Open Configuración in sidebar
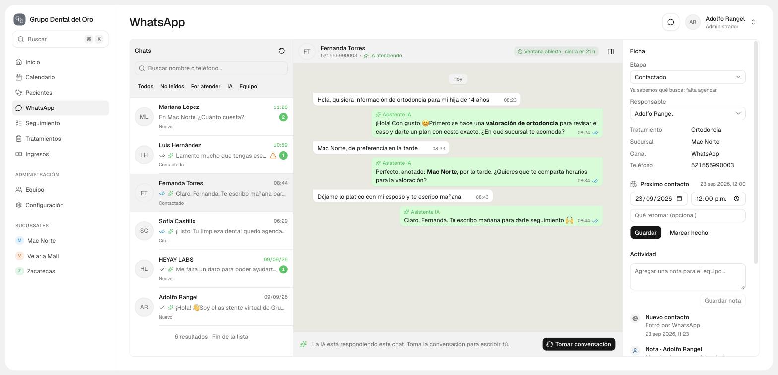778x375 pixels. [61, 205]
